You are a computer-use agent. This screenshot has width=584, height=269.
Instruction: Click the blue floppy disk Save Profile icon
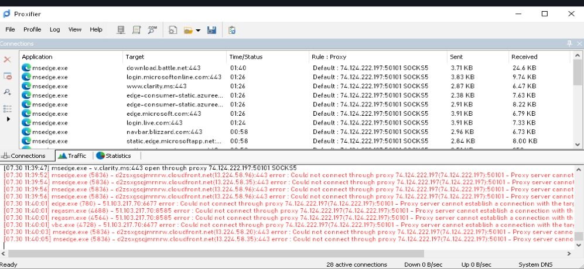coord(211,30)
